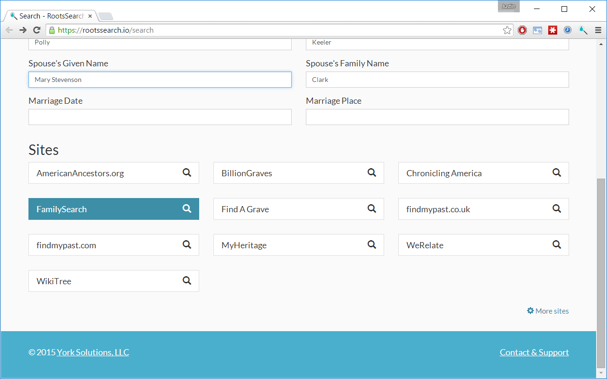Click the MyHeritage magnifier icon
The width and height of the screenshot is (607, 379).
(x=372, y=244)
